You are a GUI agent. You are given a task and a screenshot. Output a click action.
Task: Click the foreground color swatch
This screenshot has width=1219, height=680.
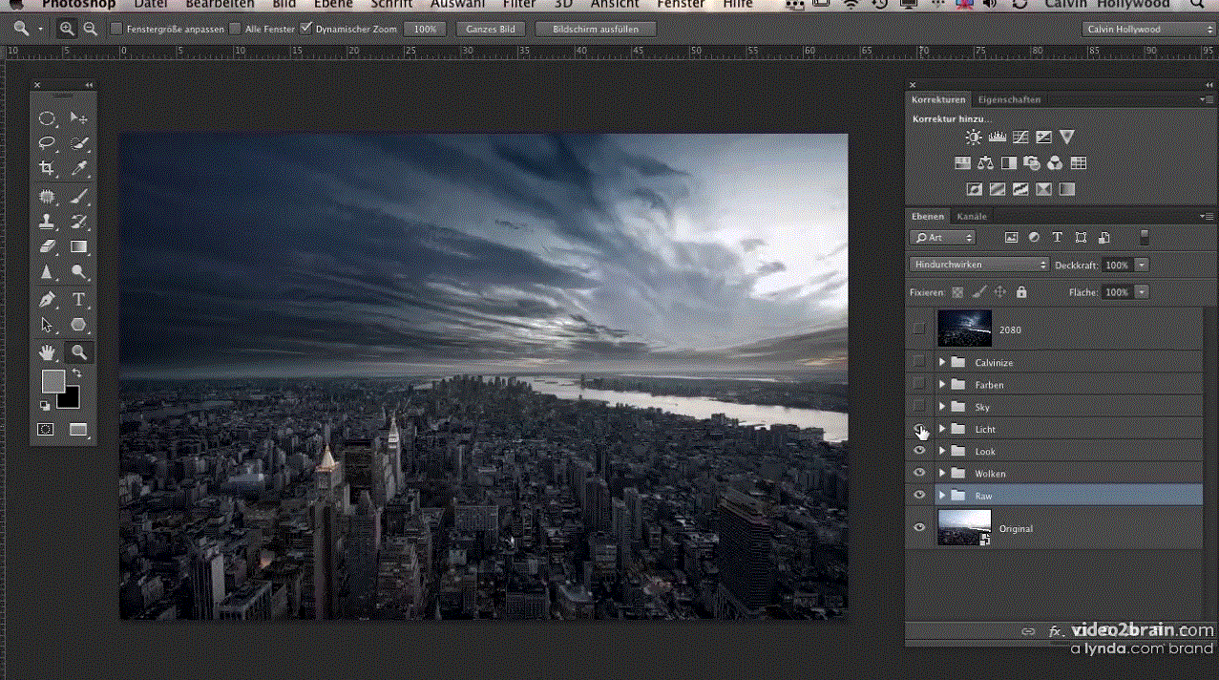[53, 381]
